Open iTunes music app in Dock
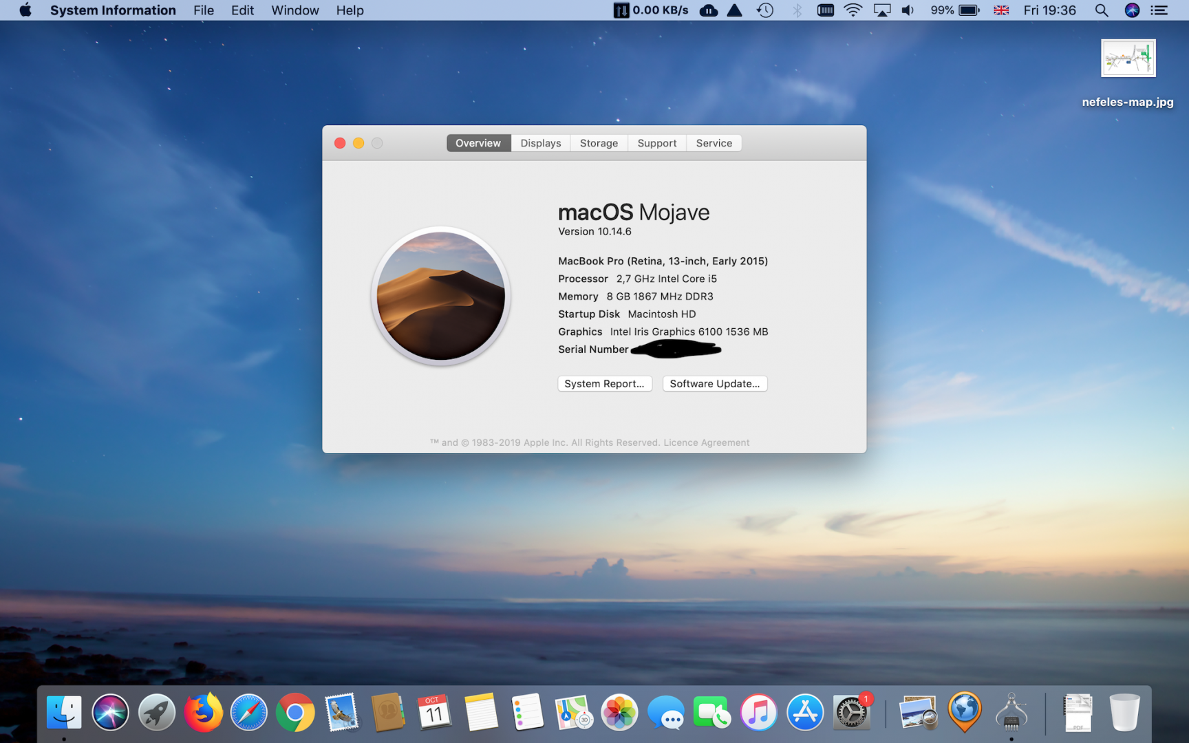Viewport: 1189px width, 743px height. [x=758, y=713]
